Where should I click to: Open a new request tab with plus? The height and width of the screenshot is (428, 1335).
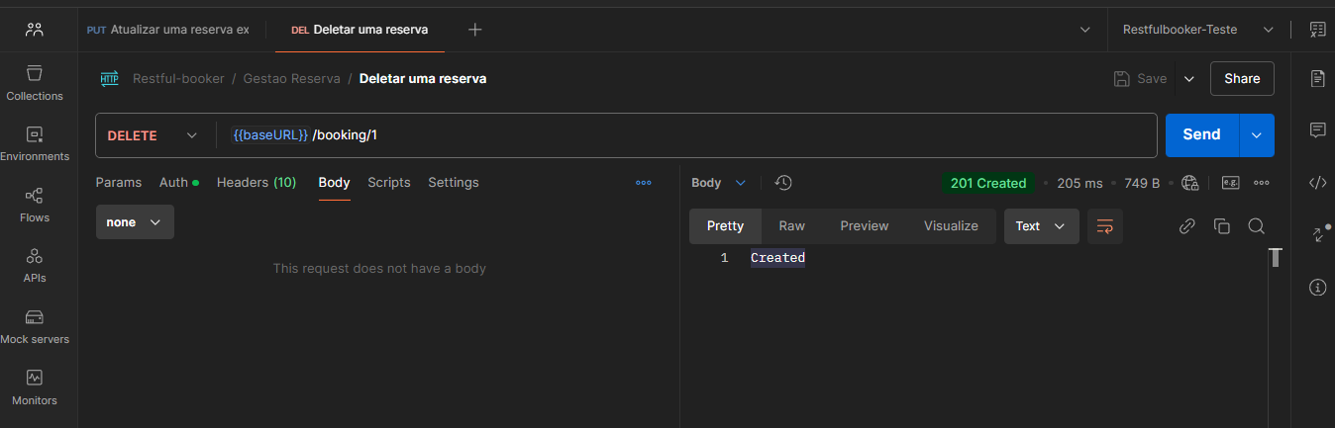[475, 30]
